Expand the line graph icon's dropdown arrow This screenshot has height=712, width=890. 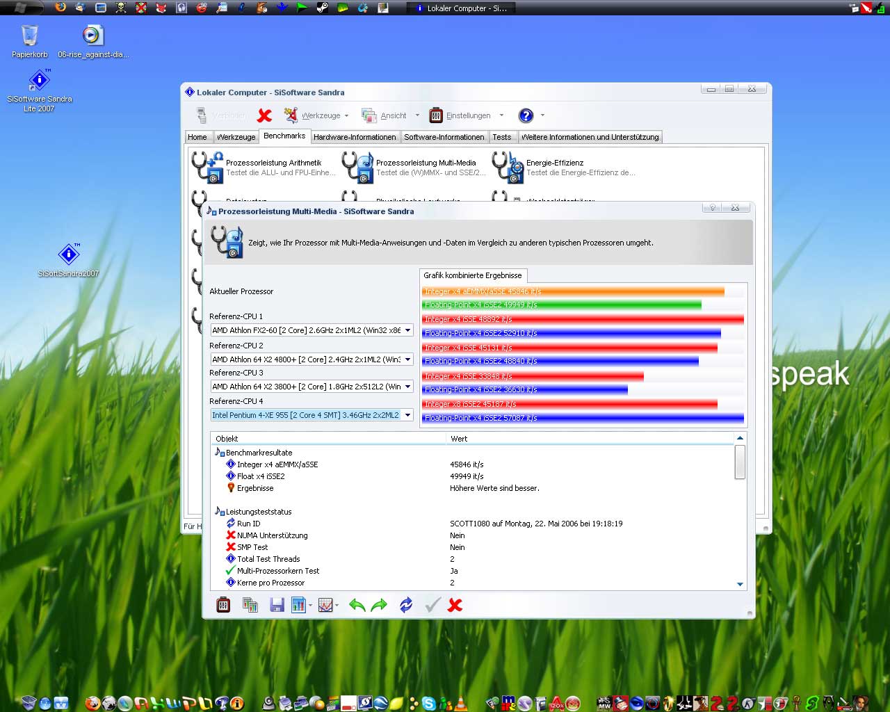pyautogui.click(x=337, y=606)
